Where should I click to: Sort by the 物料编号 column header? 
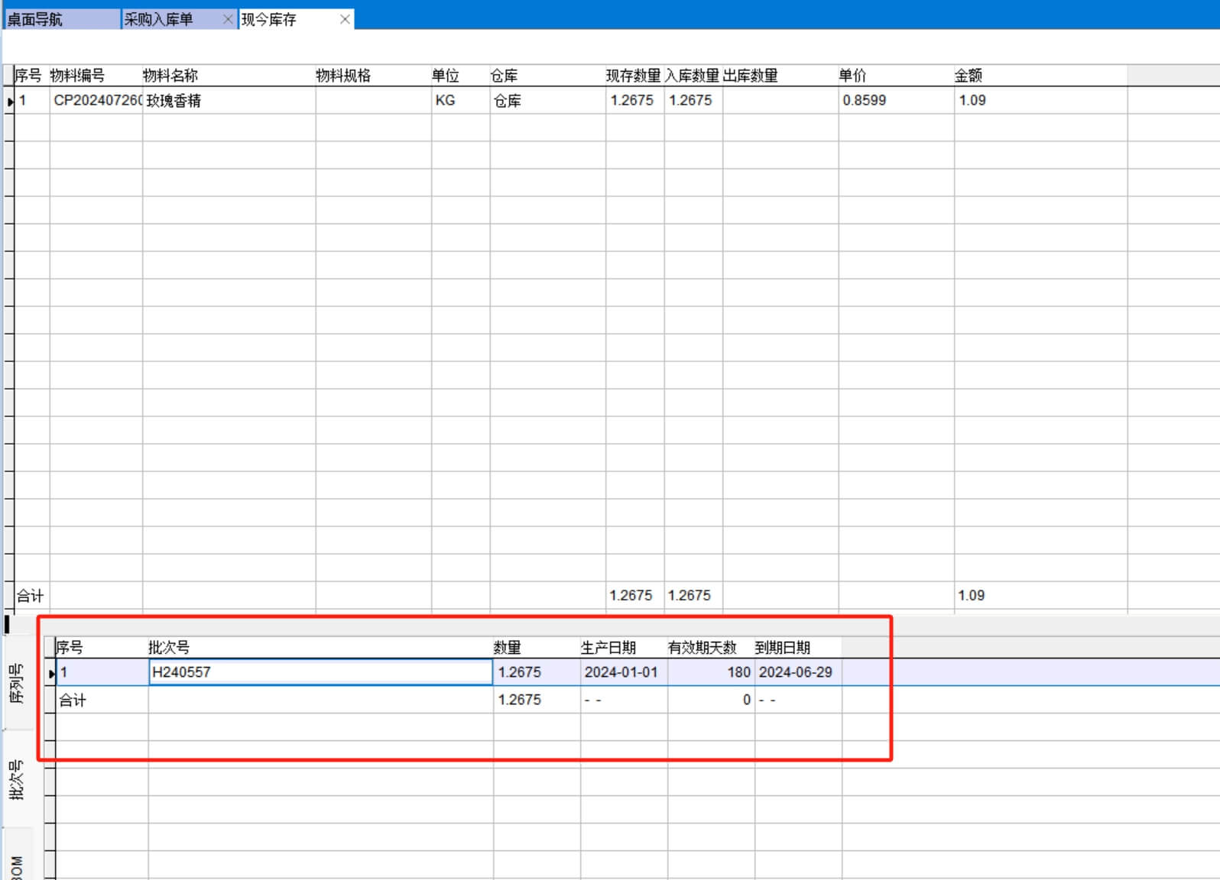click(77, 76)
